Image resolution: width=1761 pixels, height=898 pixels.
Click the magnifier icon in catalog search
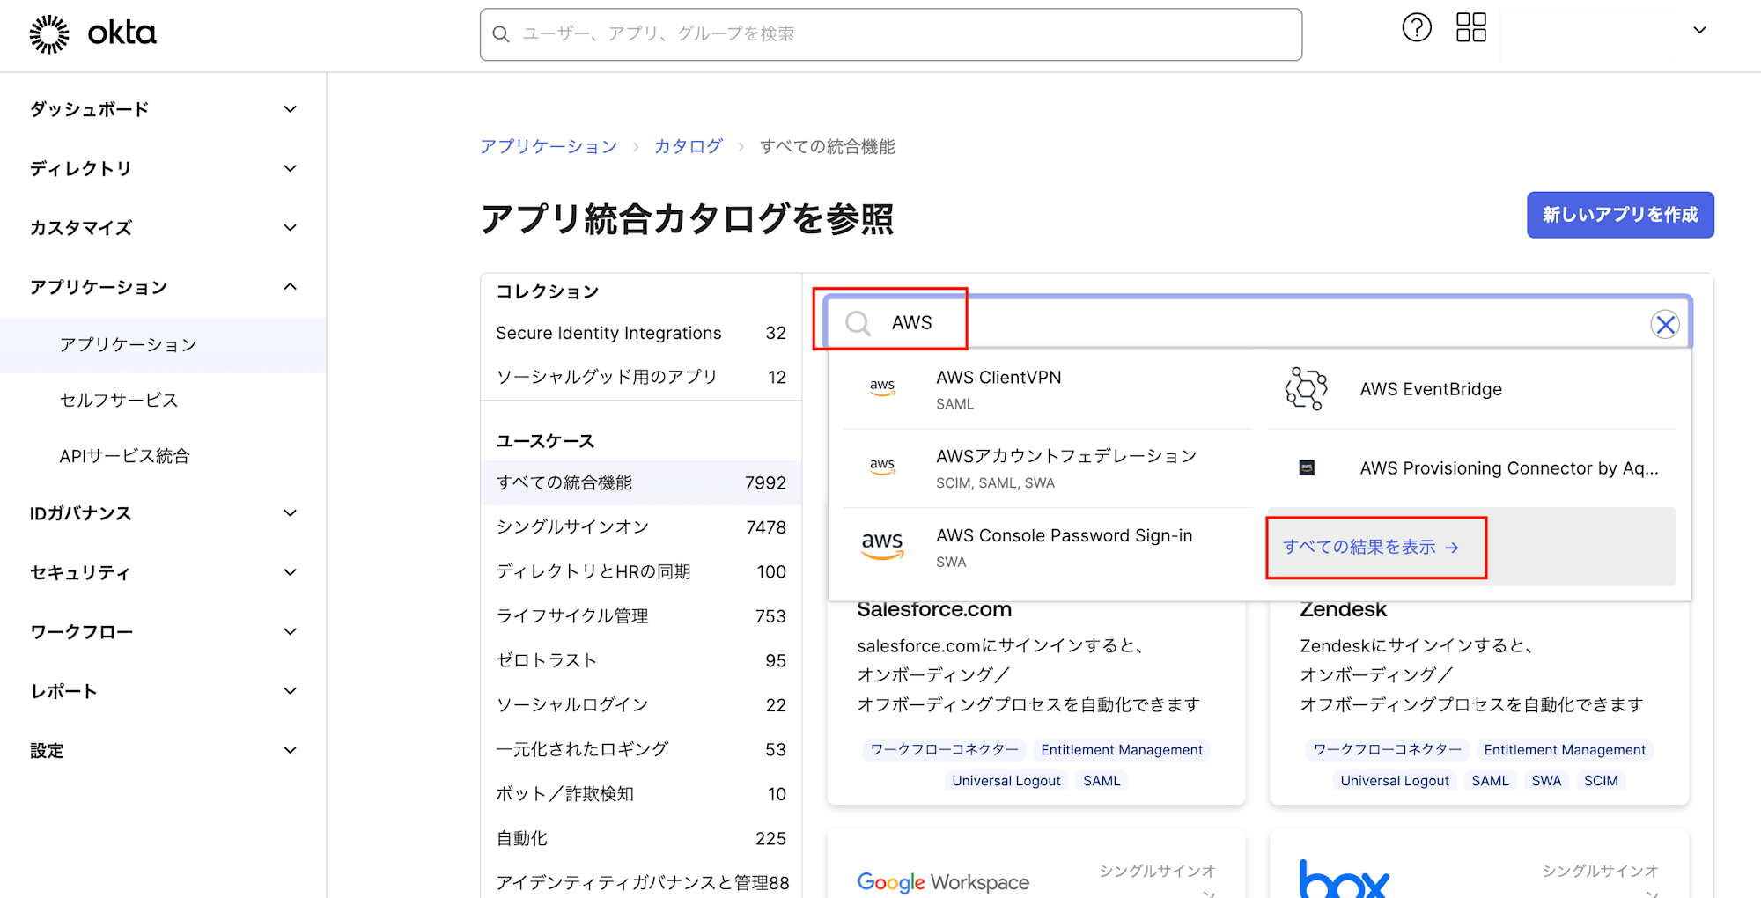(858, 324)
